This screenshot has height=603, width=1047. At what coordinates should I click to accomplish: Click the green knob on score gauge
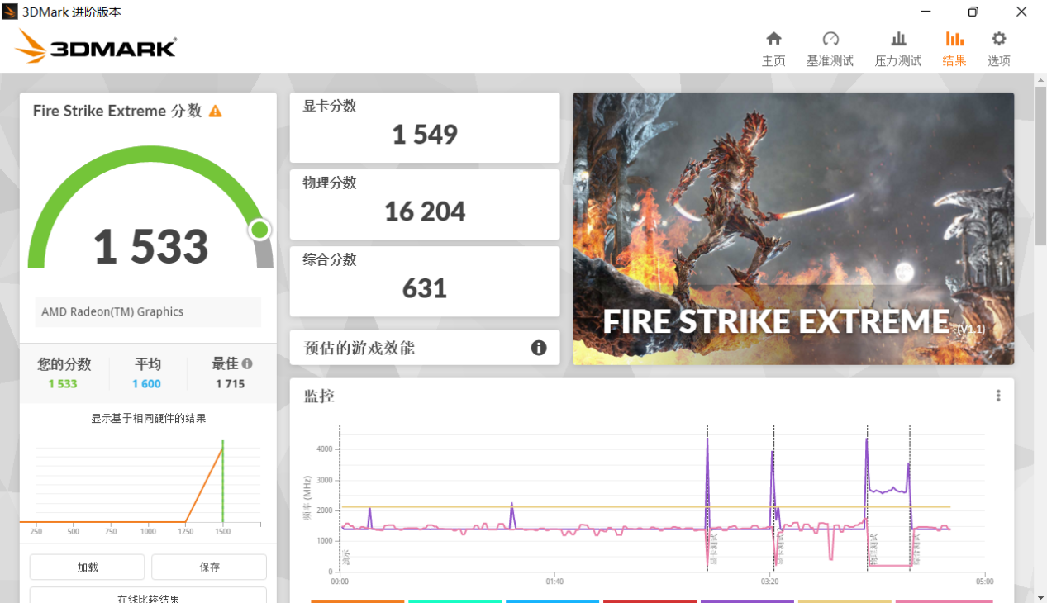click(260, 230)
